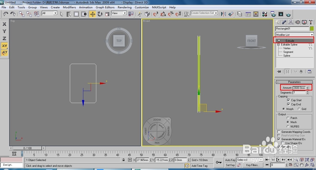Open Key Filters dialog
The width and height of the screenshot is (316, 170).
click(253, 165)
